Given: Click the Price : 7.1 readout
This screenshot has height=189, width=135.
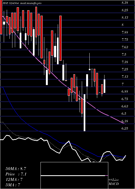Looking at the screenshot, I should coord(16,174).
